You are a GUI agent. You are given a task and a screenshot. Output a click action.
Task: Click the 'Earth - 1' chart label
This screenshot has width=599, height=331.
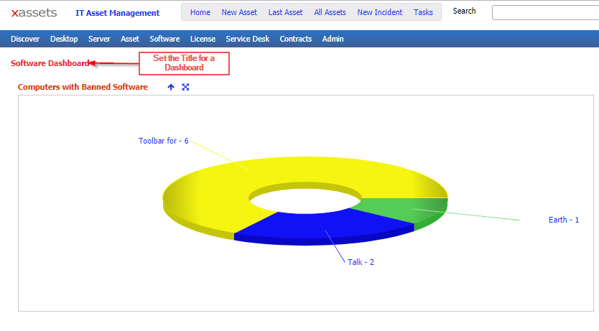[564, 220]
